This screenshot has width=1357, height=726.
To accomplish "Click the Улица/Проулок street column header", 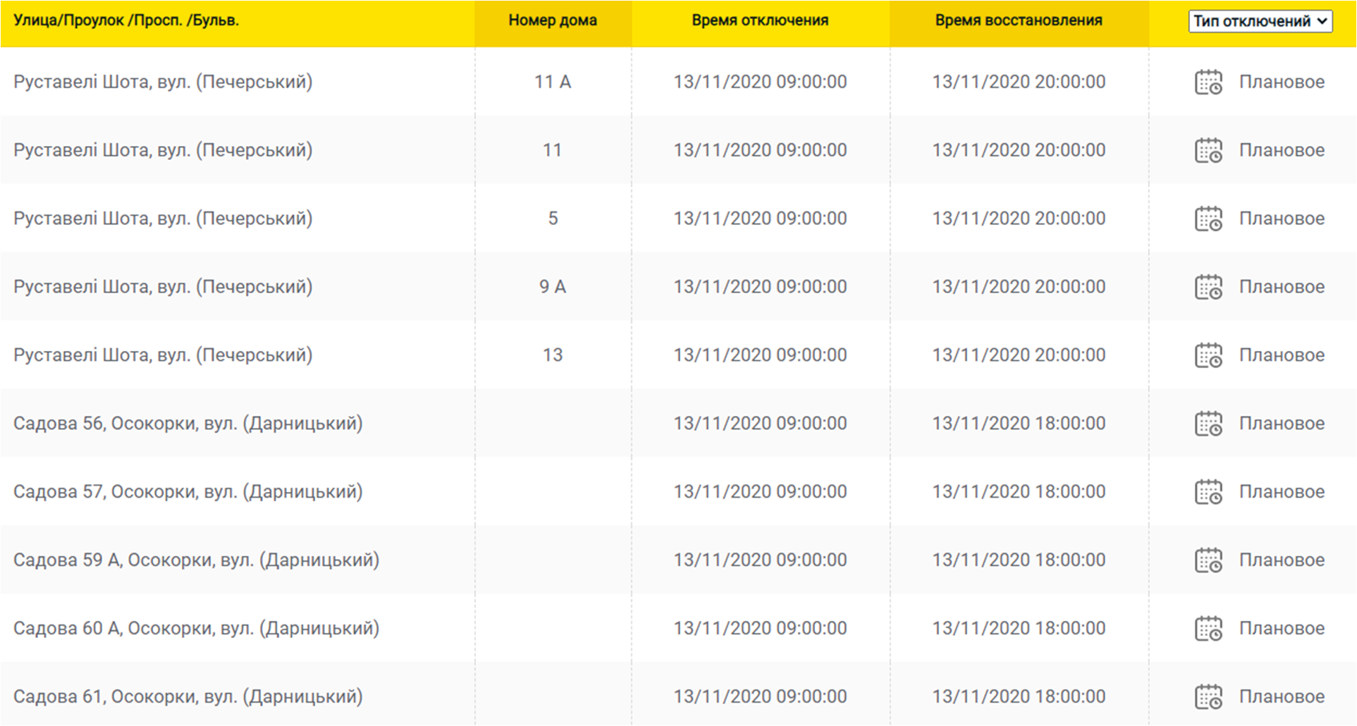I will (126, 20).
